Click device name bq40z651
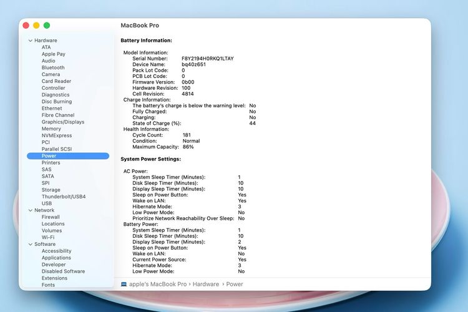The width and height of the screenshot is (468, 312). 193,64
